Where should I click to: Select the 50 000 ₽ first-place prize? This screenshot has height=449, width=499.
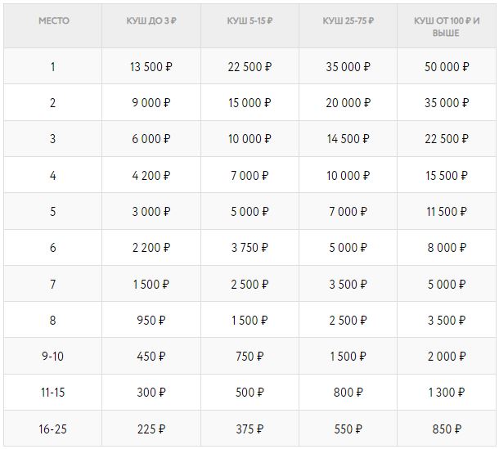447,67
